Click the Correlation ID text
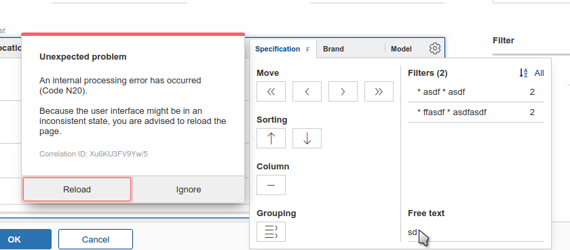 point(94,154)
